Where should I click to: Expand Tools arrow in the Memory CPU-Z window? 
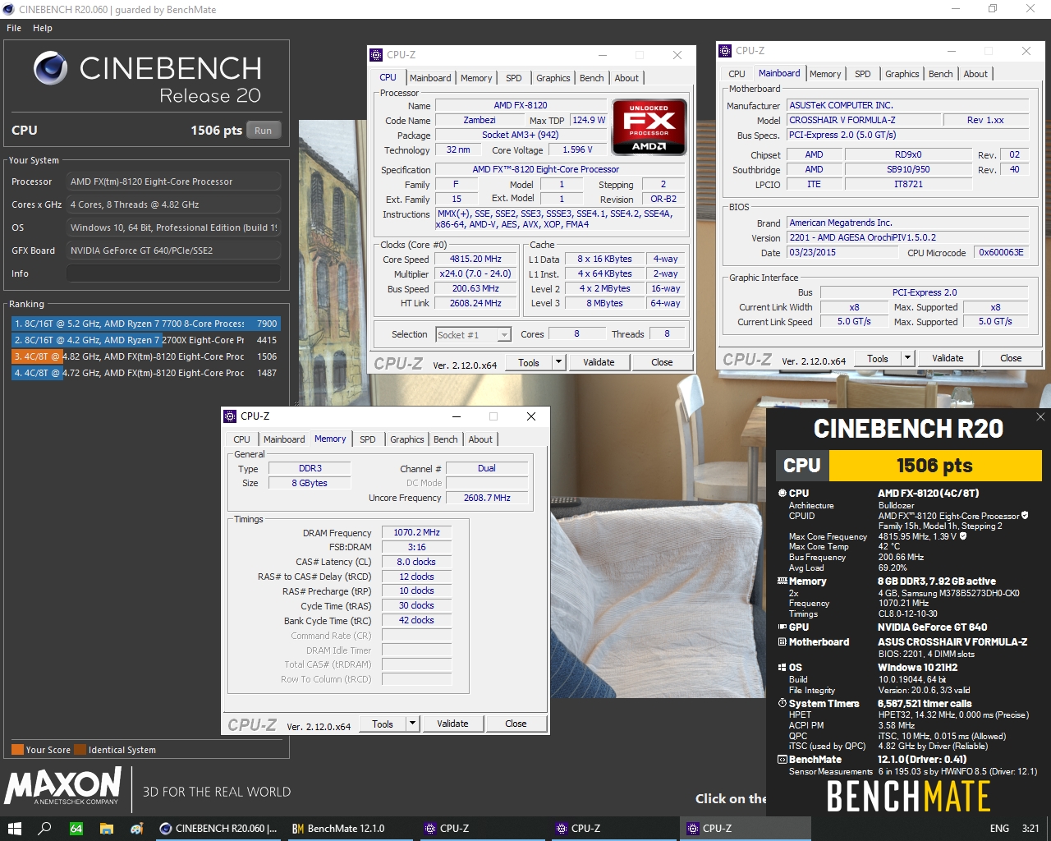(413, 724)
